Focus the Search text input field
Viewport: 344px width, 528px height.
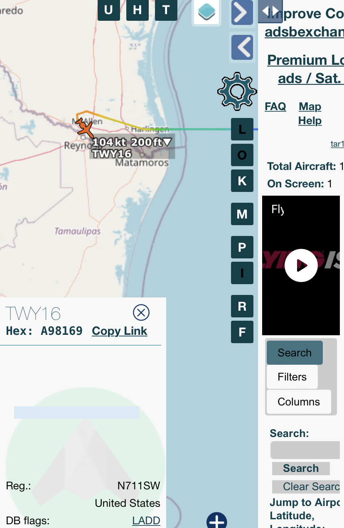pos(305,450)
